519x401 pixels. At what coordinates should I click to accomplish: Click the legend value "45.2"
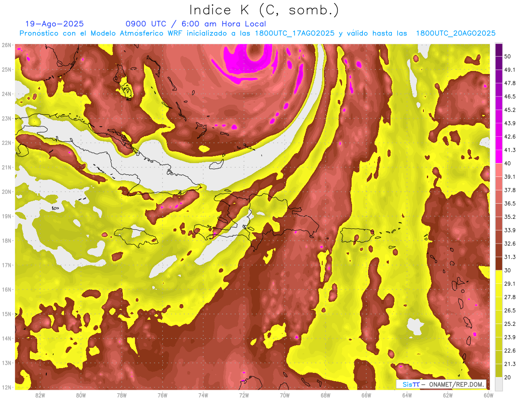(x=510, y=110)
